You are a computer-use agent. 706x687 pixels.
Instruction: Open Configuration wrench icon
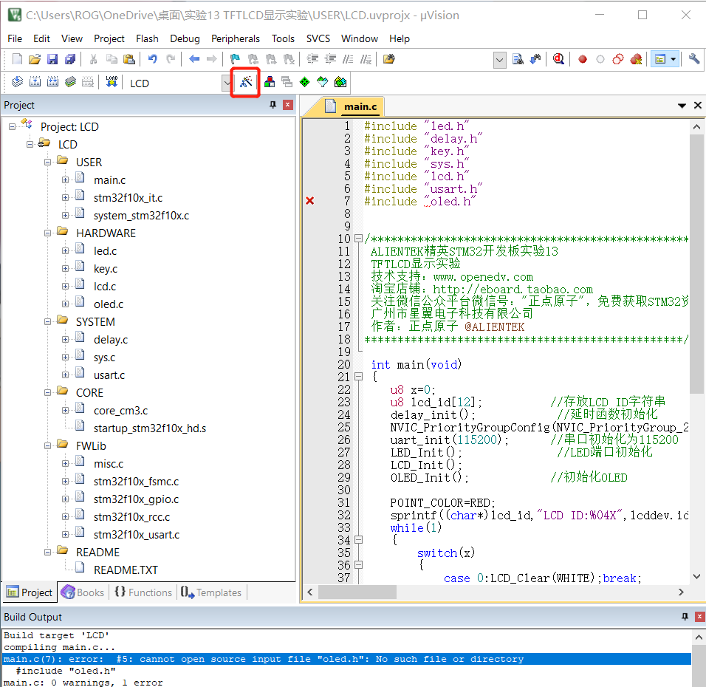[694, 59]
